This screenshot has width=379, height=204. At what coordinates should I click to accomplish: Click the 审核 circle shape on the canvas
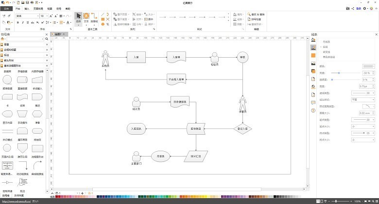(x=243, y=57)
